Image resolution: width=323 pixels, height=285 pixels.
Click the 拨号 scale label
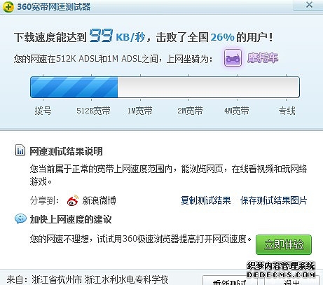pos(43,111)
